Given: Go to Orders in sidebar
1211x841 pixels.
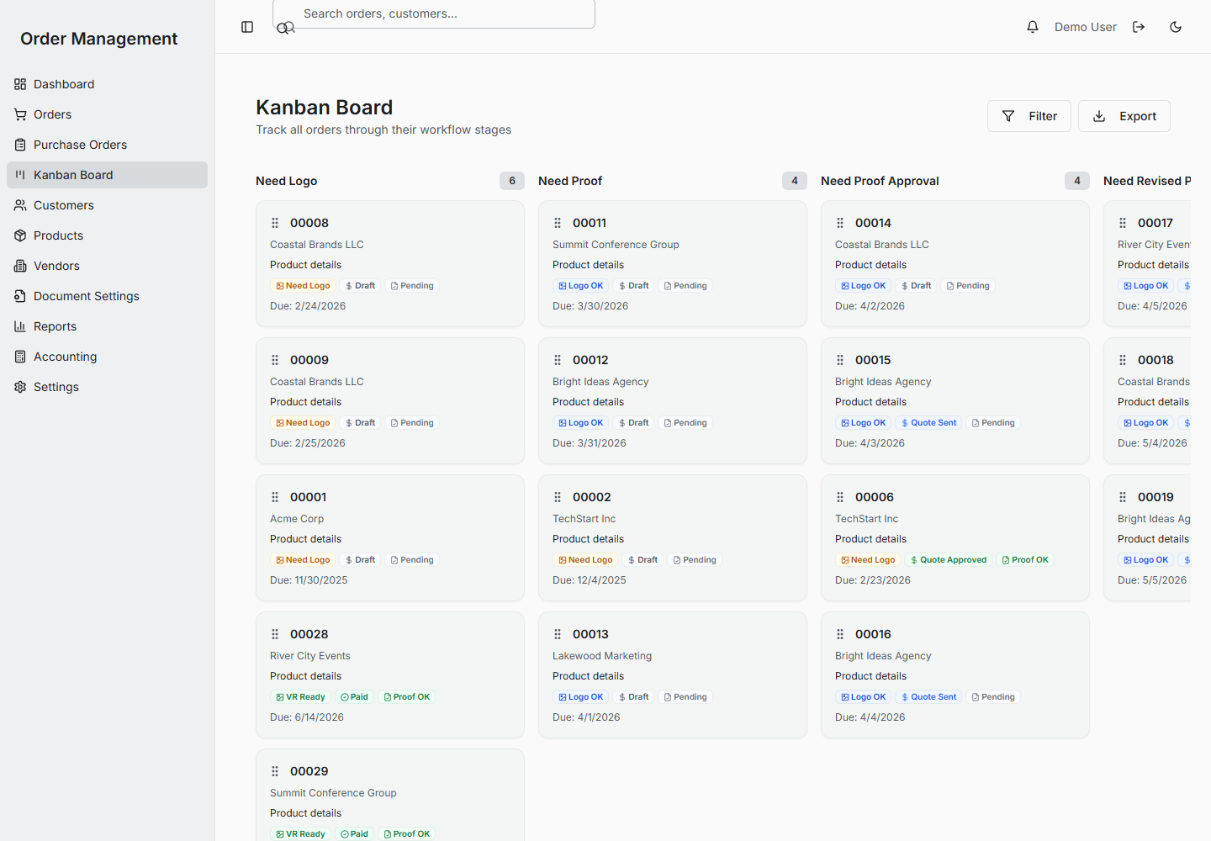Looking at the screenshot, I should 107,114.
